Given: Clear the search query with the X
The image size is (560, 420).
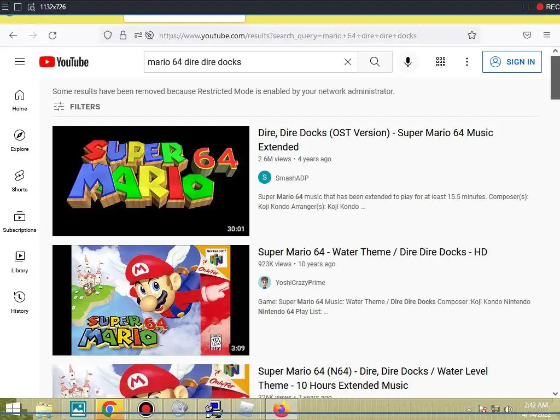Looking at the screenshot, I should (347, 62).
